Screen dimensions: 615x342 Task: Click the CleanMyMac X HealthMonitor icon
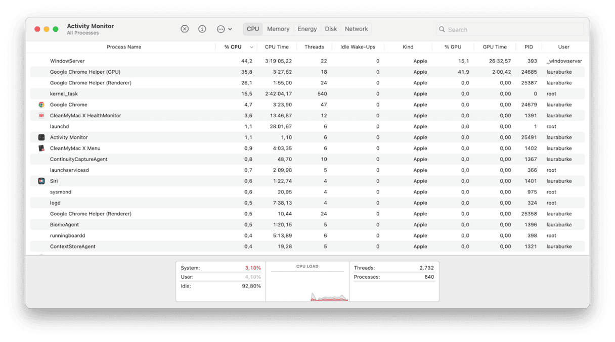click(x=41, y=115)
